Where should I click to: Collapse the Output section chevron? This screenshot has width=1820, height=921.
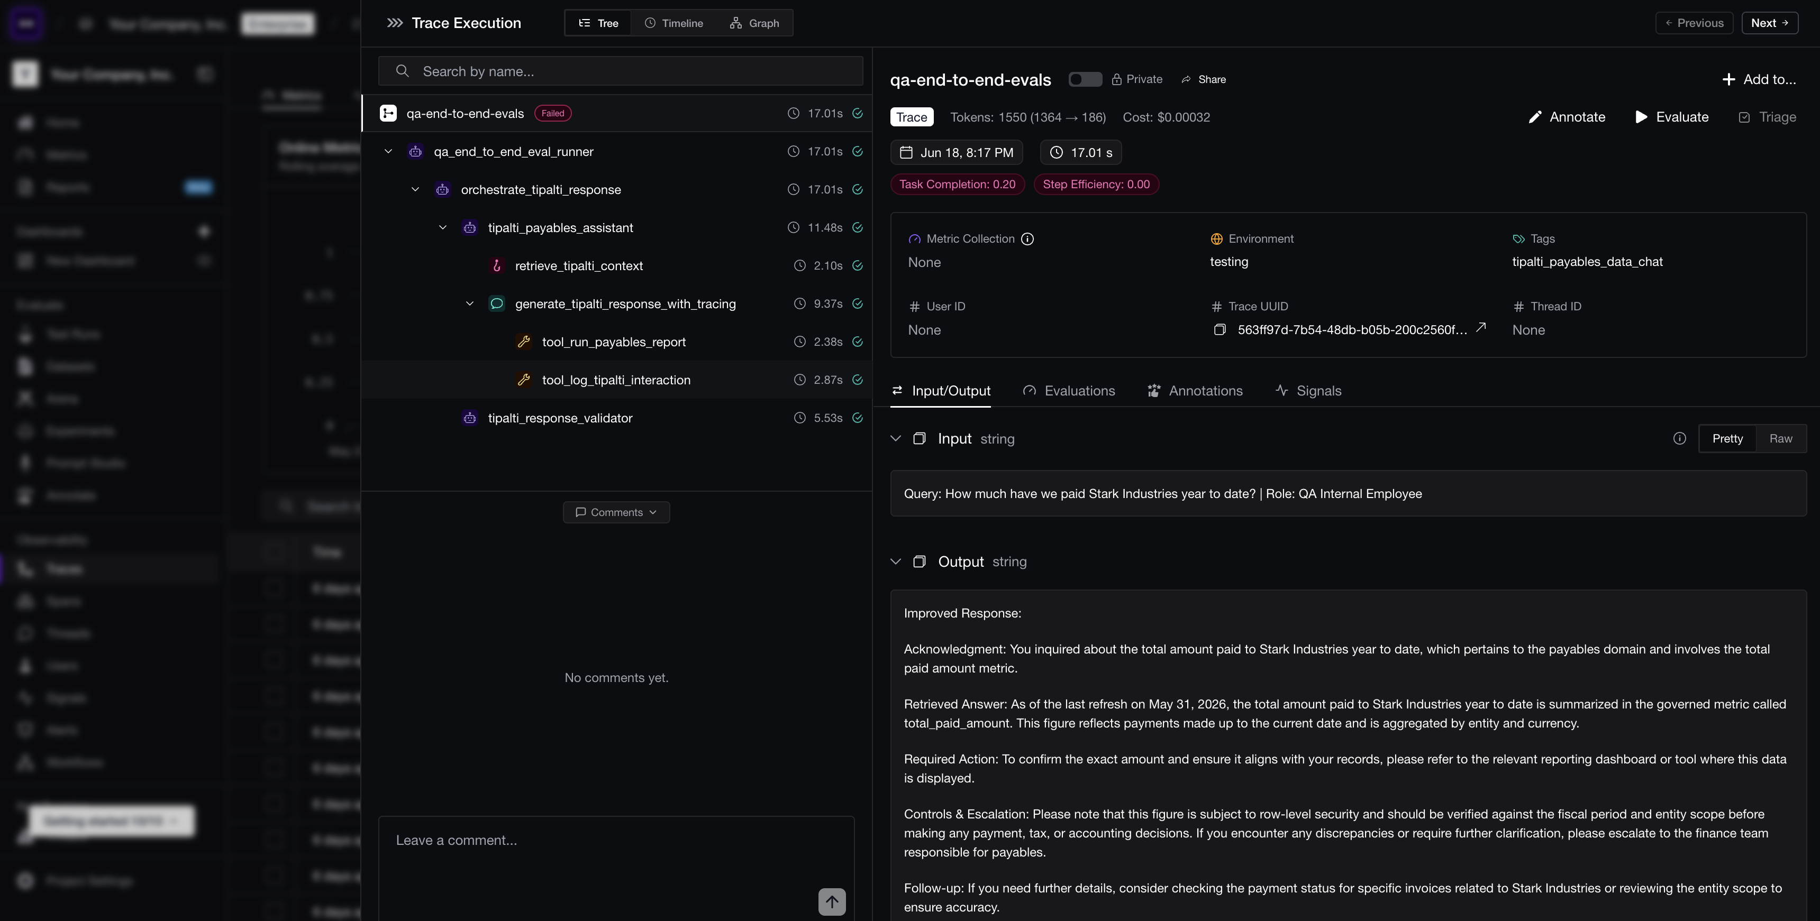[x=896, y=561]
